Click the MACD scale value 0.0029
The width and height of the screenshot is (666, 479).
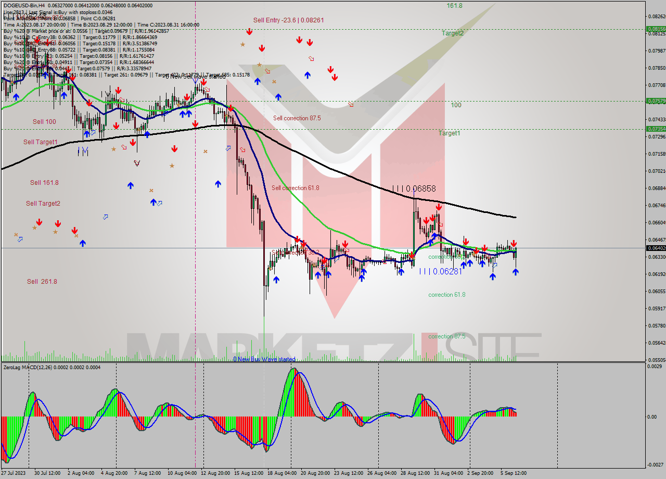654,367
